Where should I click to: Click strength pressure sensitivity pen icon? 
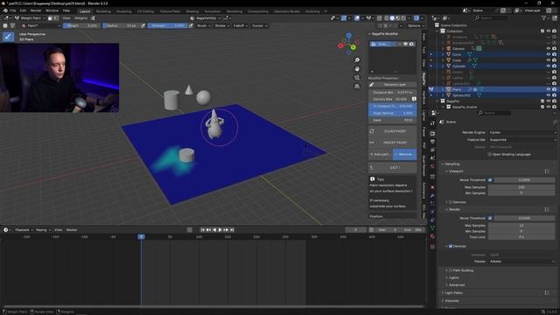[x=191, y=25]
